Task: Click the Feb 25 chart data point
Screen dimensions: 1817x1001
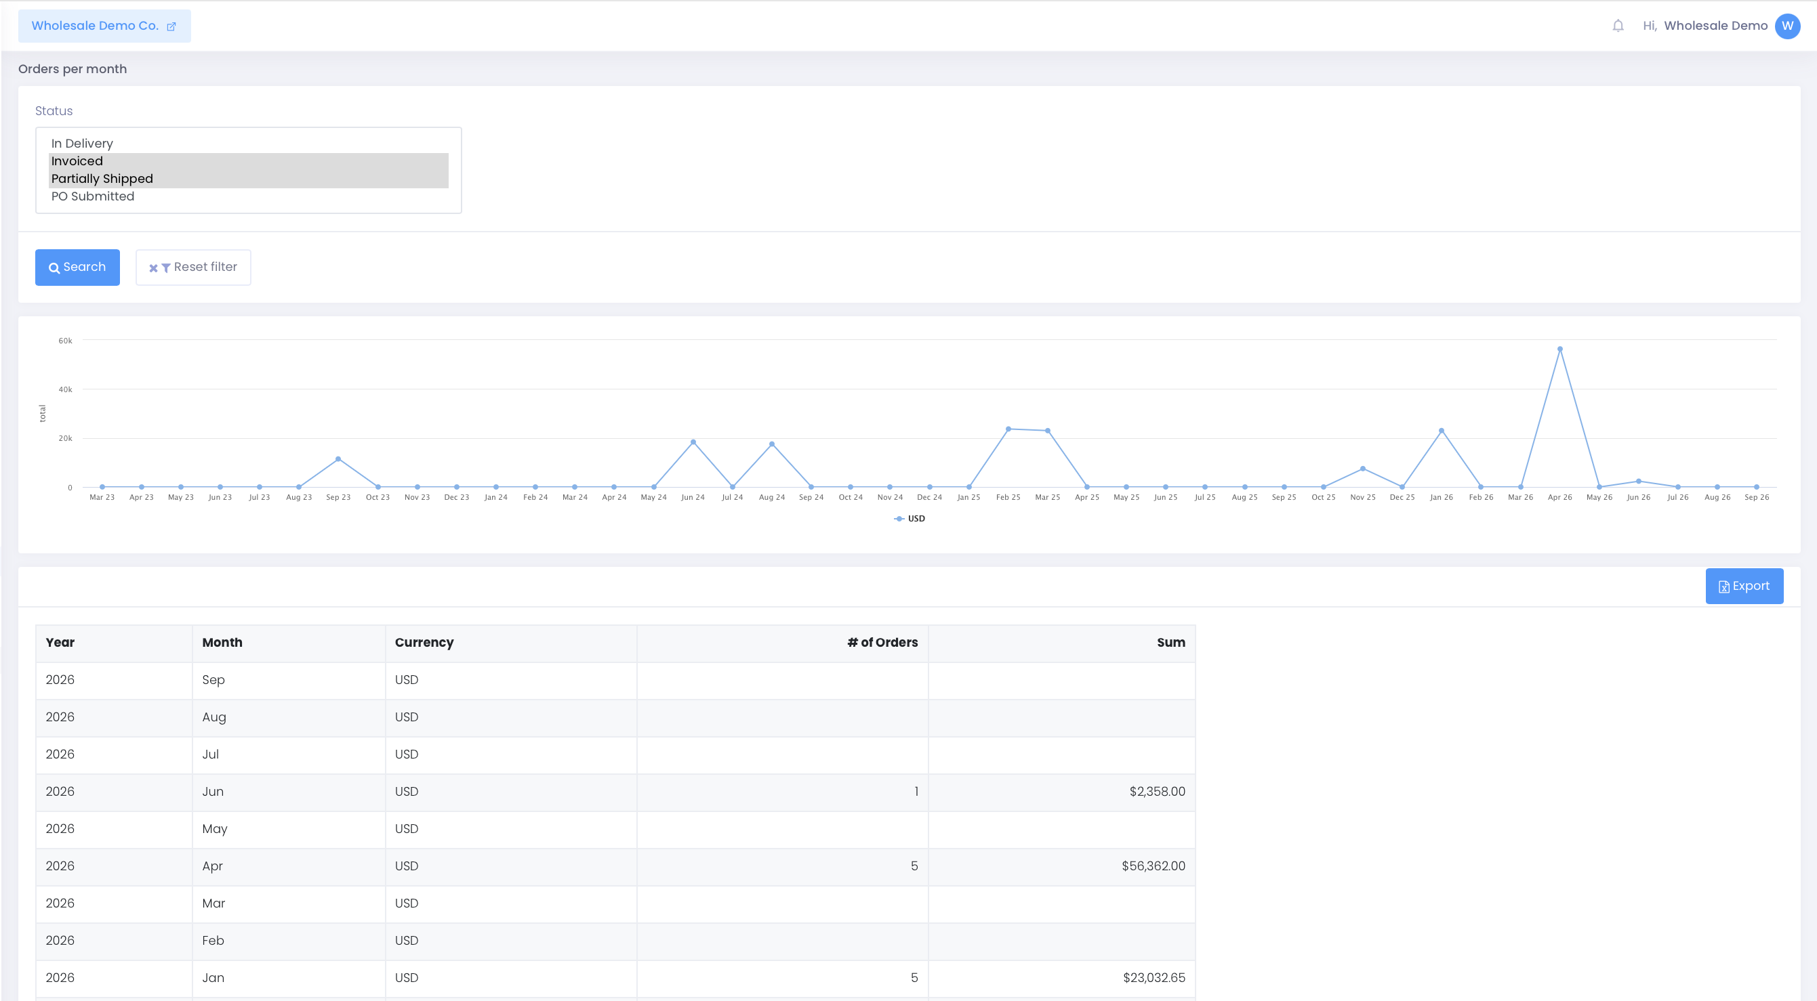Action: tap(1008, 429)
